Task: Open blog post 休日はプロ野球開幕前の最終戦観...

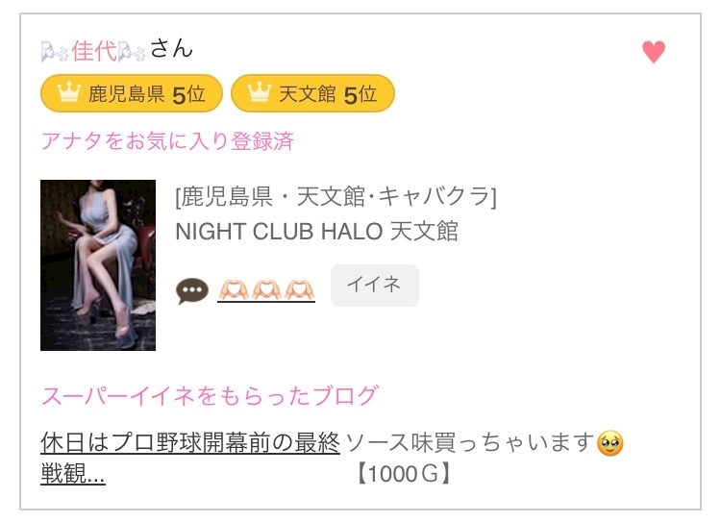Action: coord(190,458)
